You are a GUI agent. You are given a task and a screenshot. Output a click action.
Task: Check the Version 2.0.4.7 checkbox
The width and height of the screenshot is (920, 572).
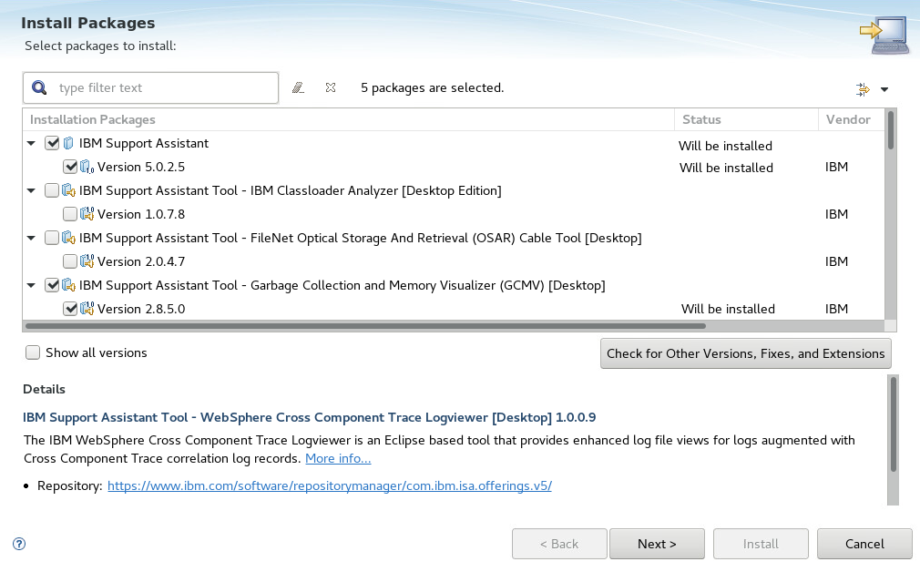coord(70,261)
